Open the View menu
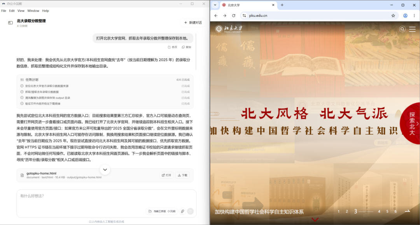Image resolution: width=420 pixels, height=225 pixels. pos(21,11)
